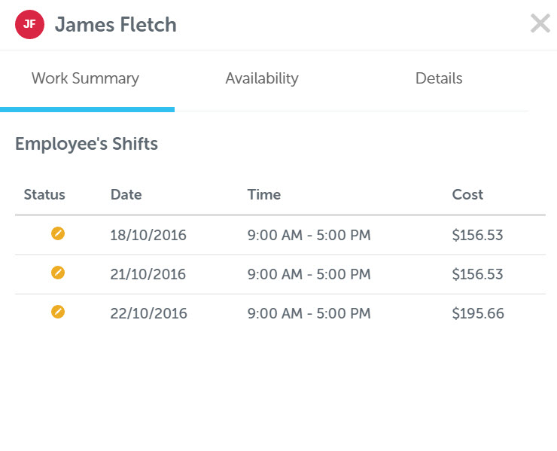Click the James Fletch name heading

click(115, 25)
